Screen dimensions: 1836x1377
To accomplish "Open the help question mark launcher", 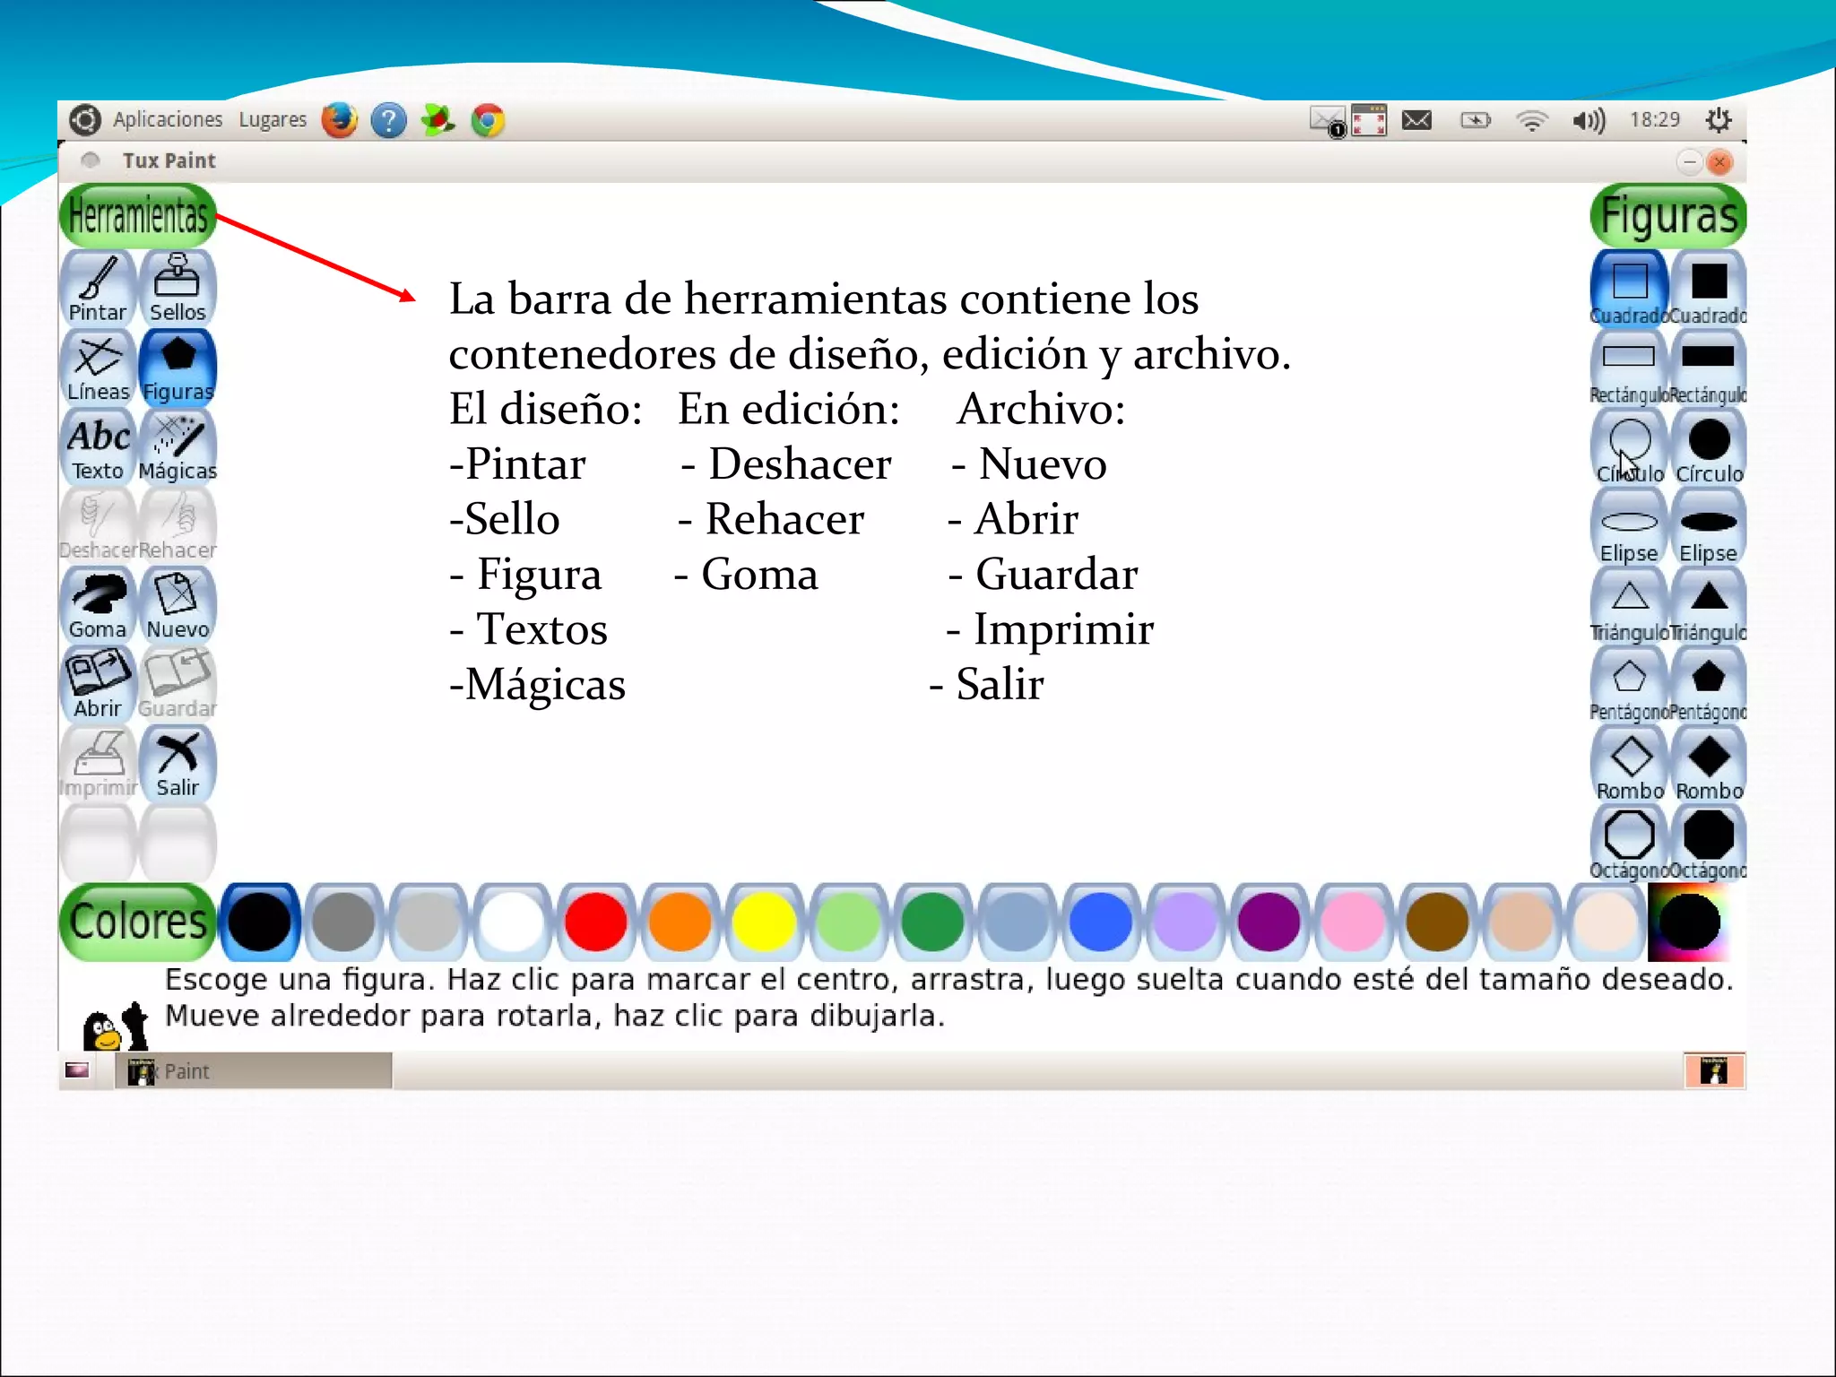I will (x=388, y=119).
